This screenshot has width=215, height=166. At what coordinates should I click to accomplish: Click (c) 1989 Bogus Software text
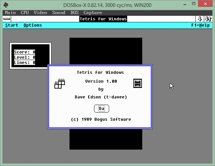pos(101,119)
